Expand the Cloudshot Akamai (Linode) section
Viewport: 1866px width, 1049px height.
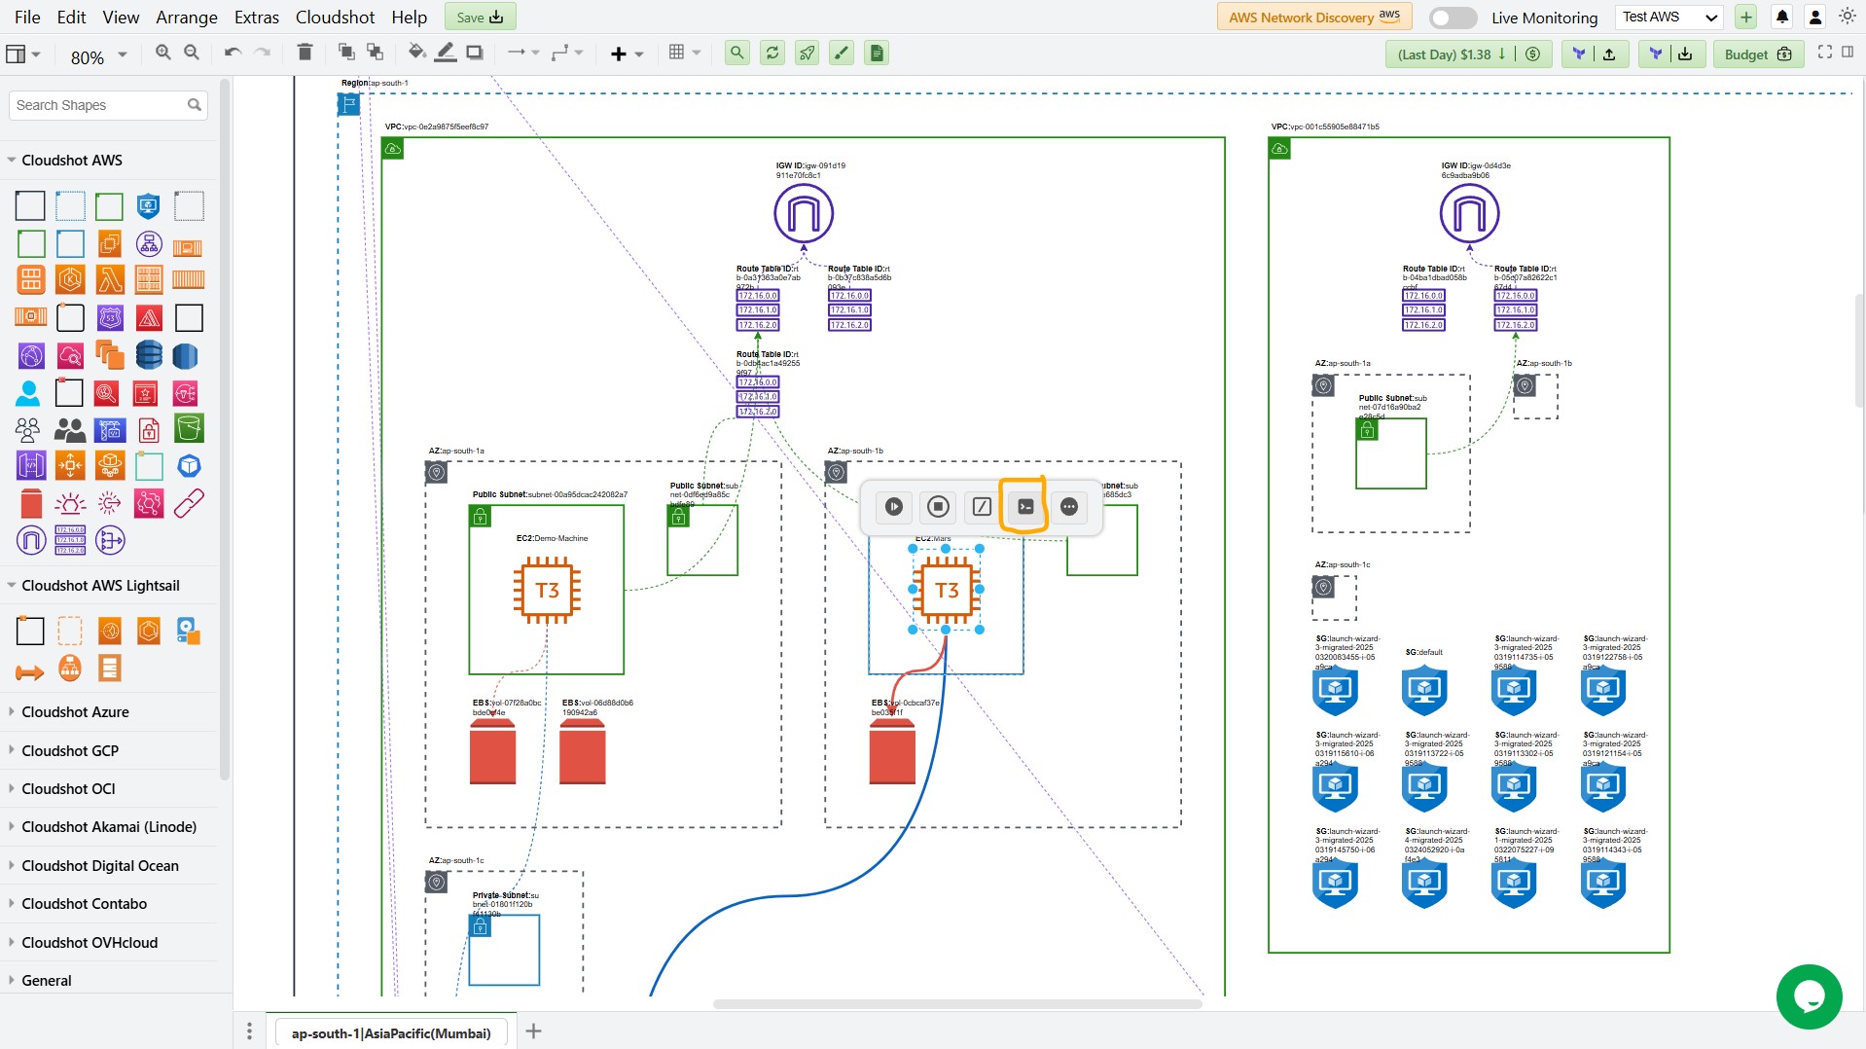[109, 827]
